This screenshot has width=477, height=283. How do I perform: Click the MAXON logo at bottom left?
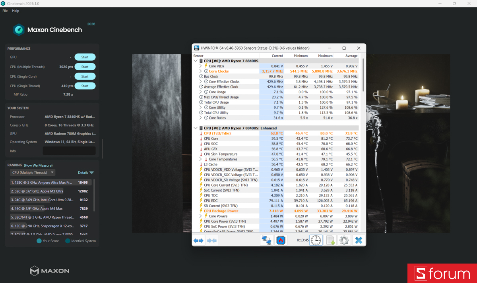(50, 271)
